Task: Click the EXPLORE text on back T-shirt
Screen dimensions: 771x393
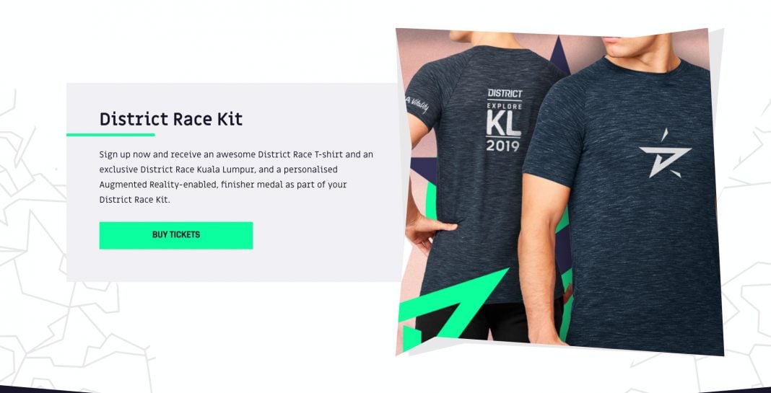Action: click(505, 106)
